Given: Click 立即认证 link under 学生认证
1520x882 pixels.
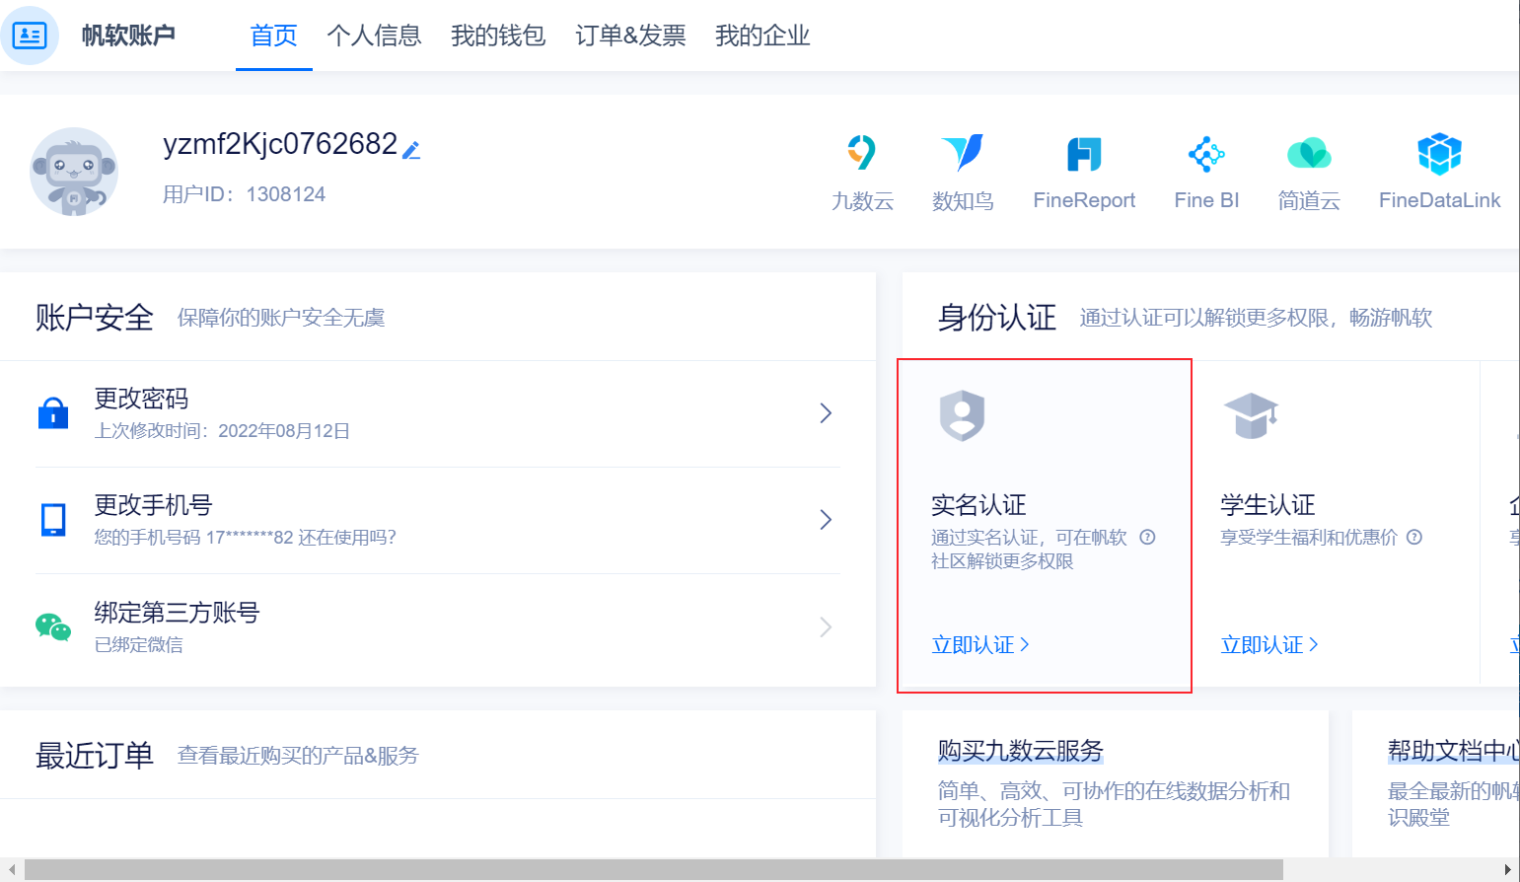Looking at the screenshot, I should coord(1269,645).
